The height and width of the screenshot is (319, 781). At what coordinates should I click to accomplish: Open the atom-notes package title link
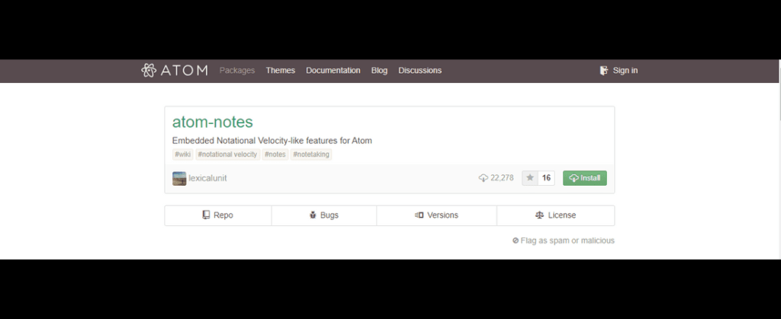tap(213, 122)
